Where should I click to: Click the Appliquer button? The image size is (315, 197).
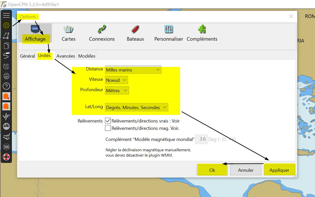point(279,170)
